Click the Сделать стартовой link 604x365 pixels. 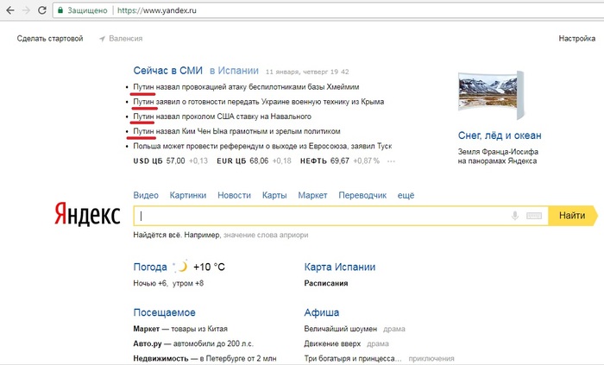50,39
